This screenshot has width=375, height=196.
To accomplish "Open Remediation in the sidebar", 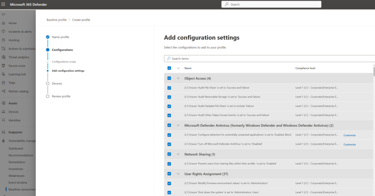I will pos(17,162).
